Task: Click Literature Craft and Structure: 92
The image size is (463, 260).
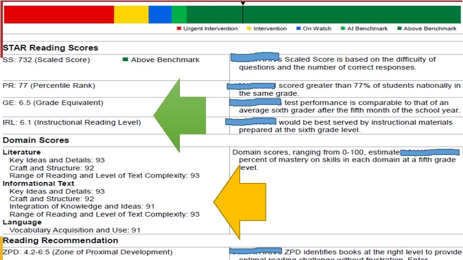Action: pyautogui.click(x=52, y=168)
